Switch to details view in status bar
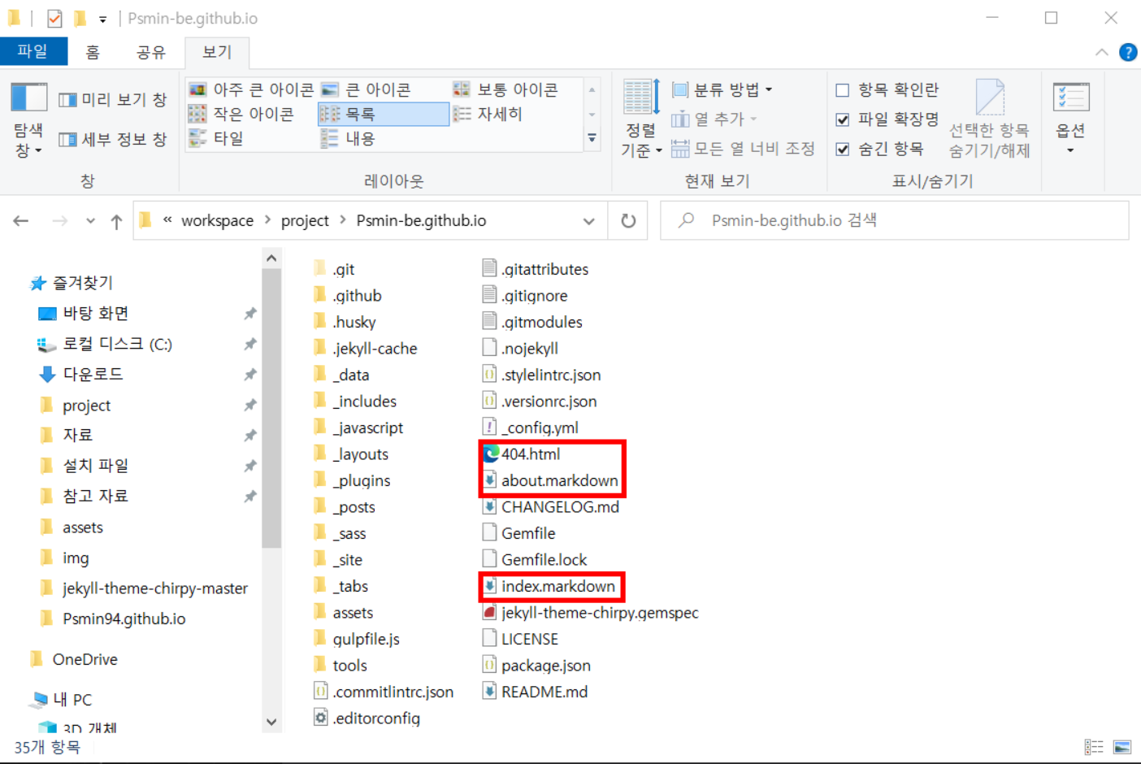1141x764 pixels. (x=1094, y=747)
